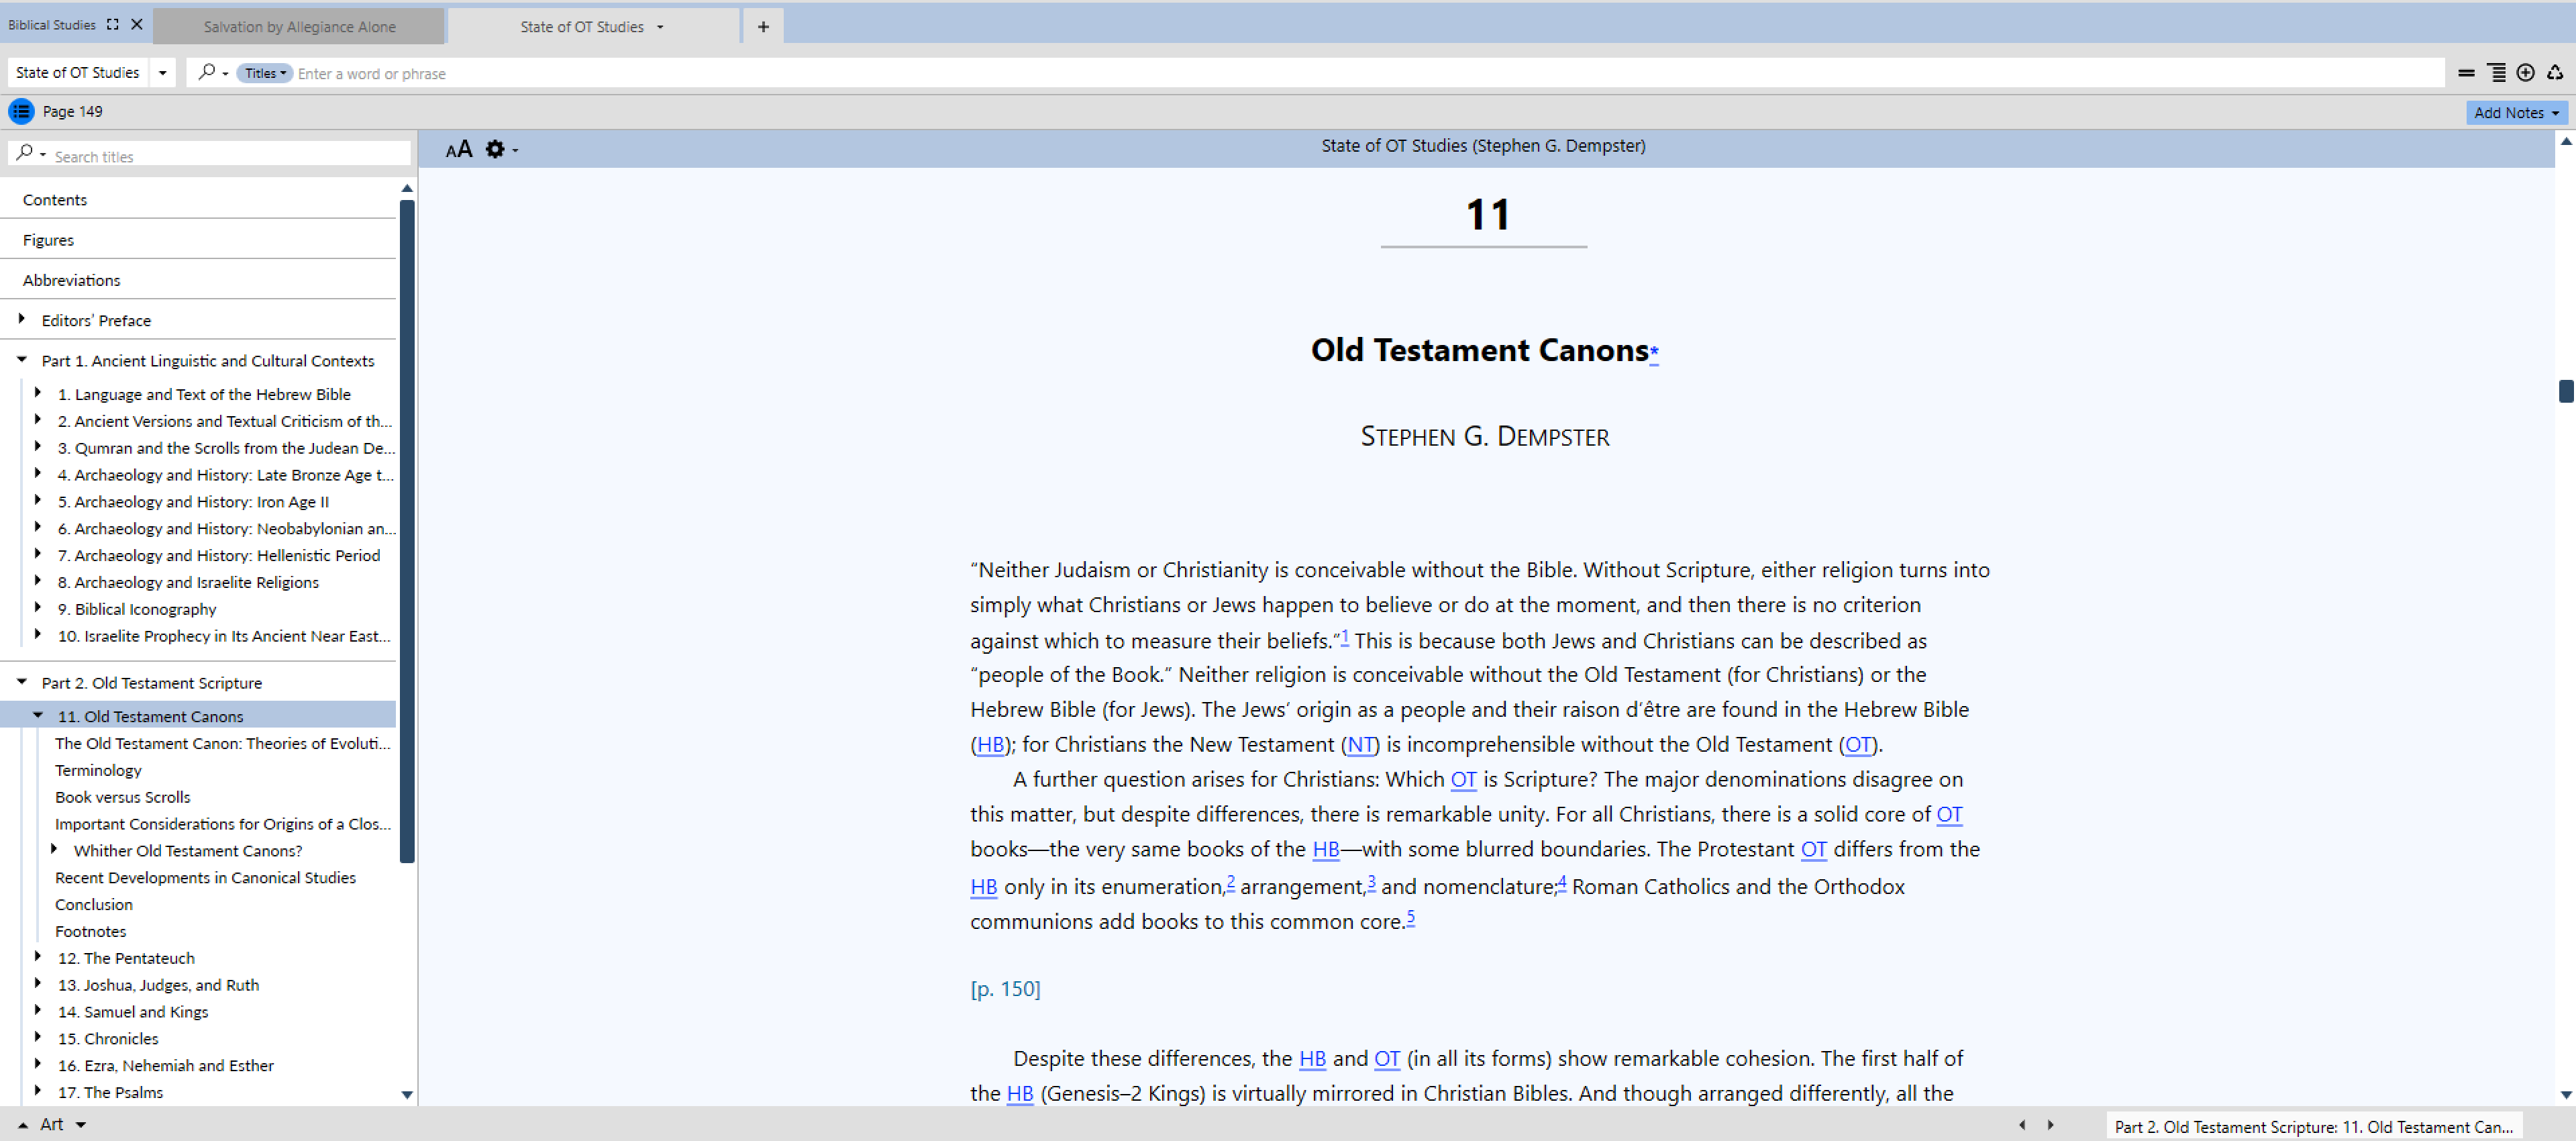2576x1141 pixels.
Task: Click the footnote 5 link in the text
Action: (1411, 916)
